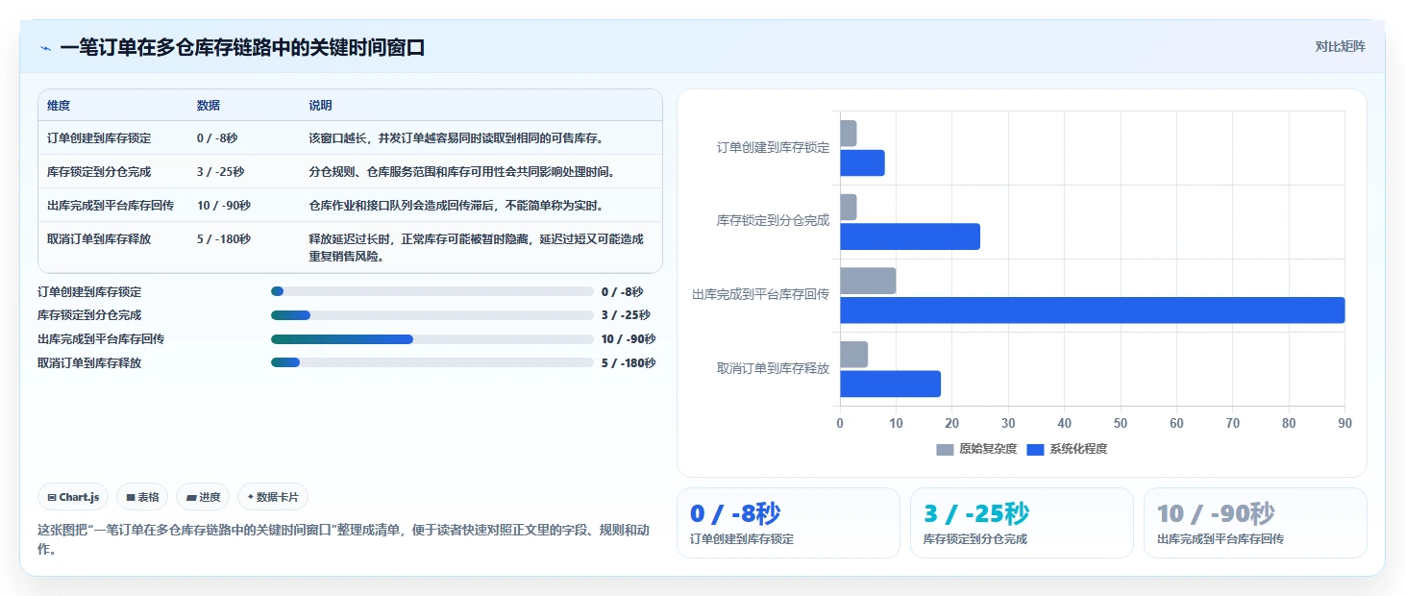Click progress value 5 / -180秒 beside bar
Image resolution: width=1405 pixels, height=596 pixels.
[x=629, y=363]
